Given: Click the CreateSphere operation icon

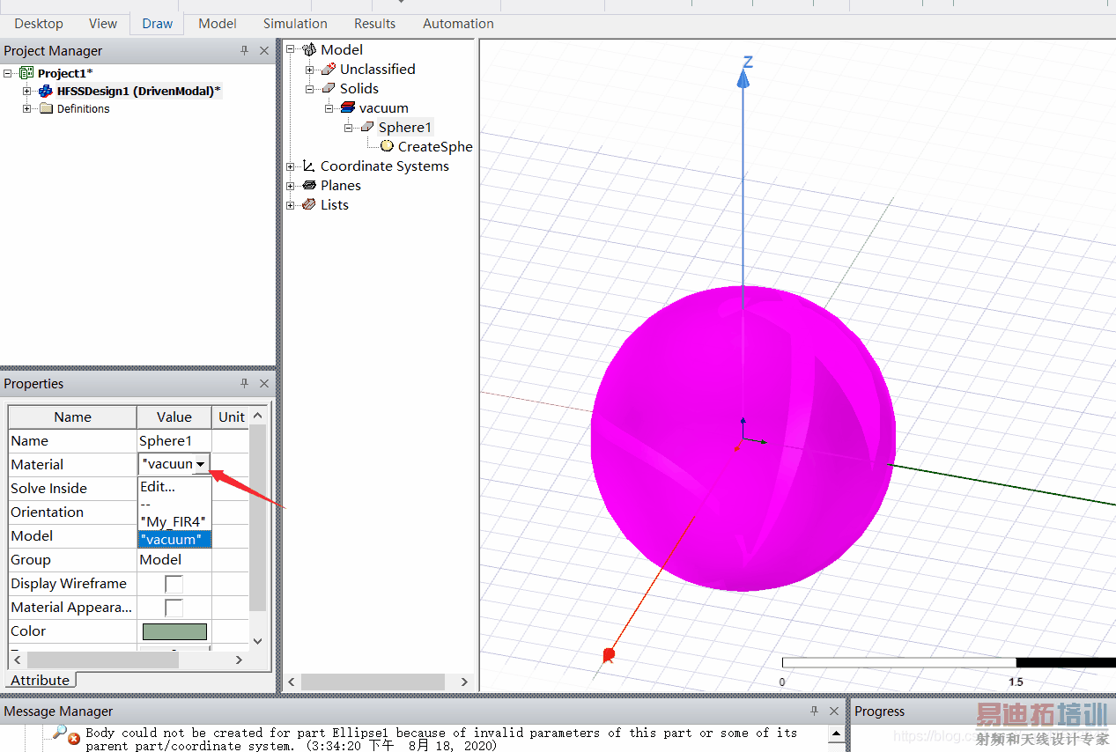Looking at the screenshot, I should tap(387, 146).
